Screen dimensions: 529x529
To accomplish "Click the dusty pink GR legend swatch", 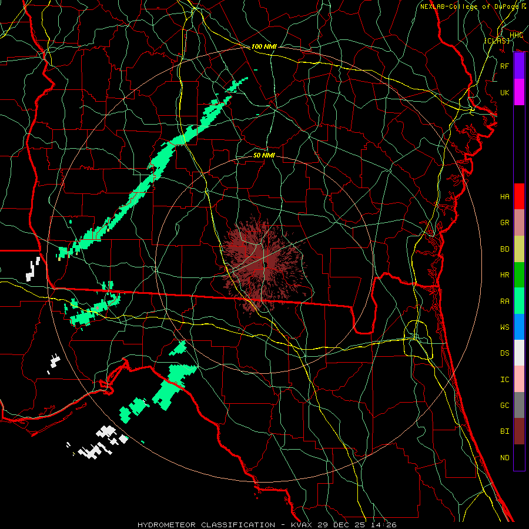I will (519, 222).
